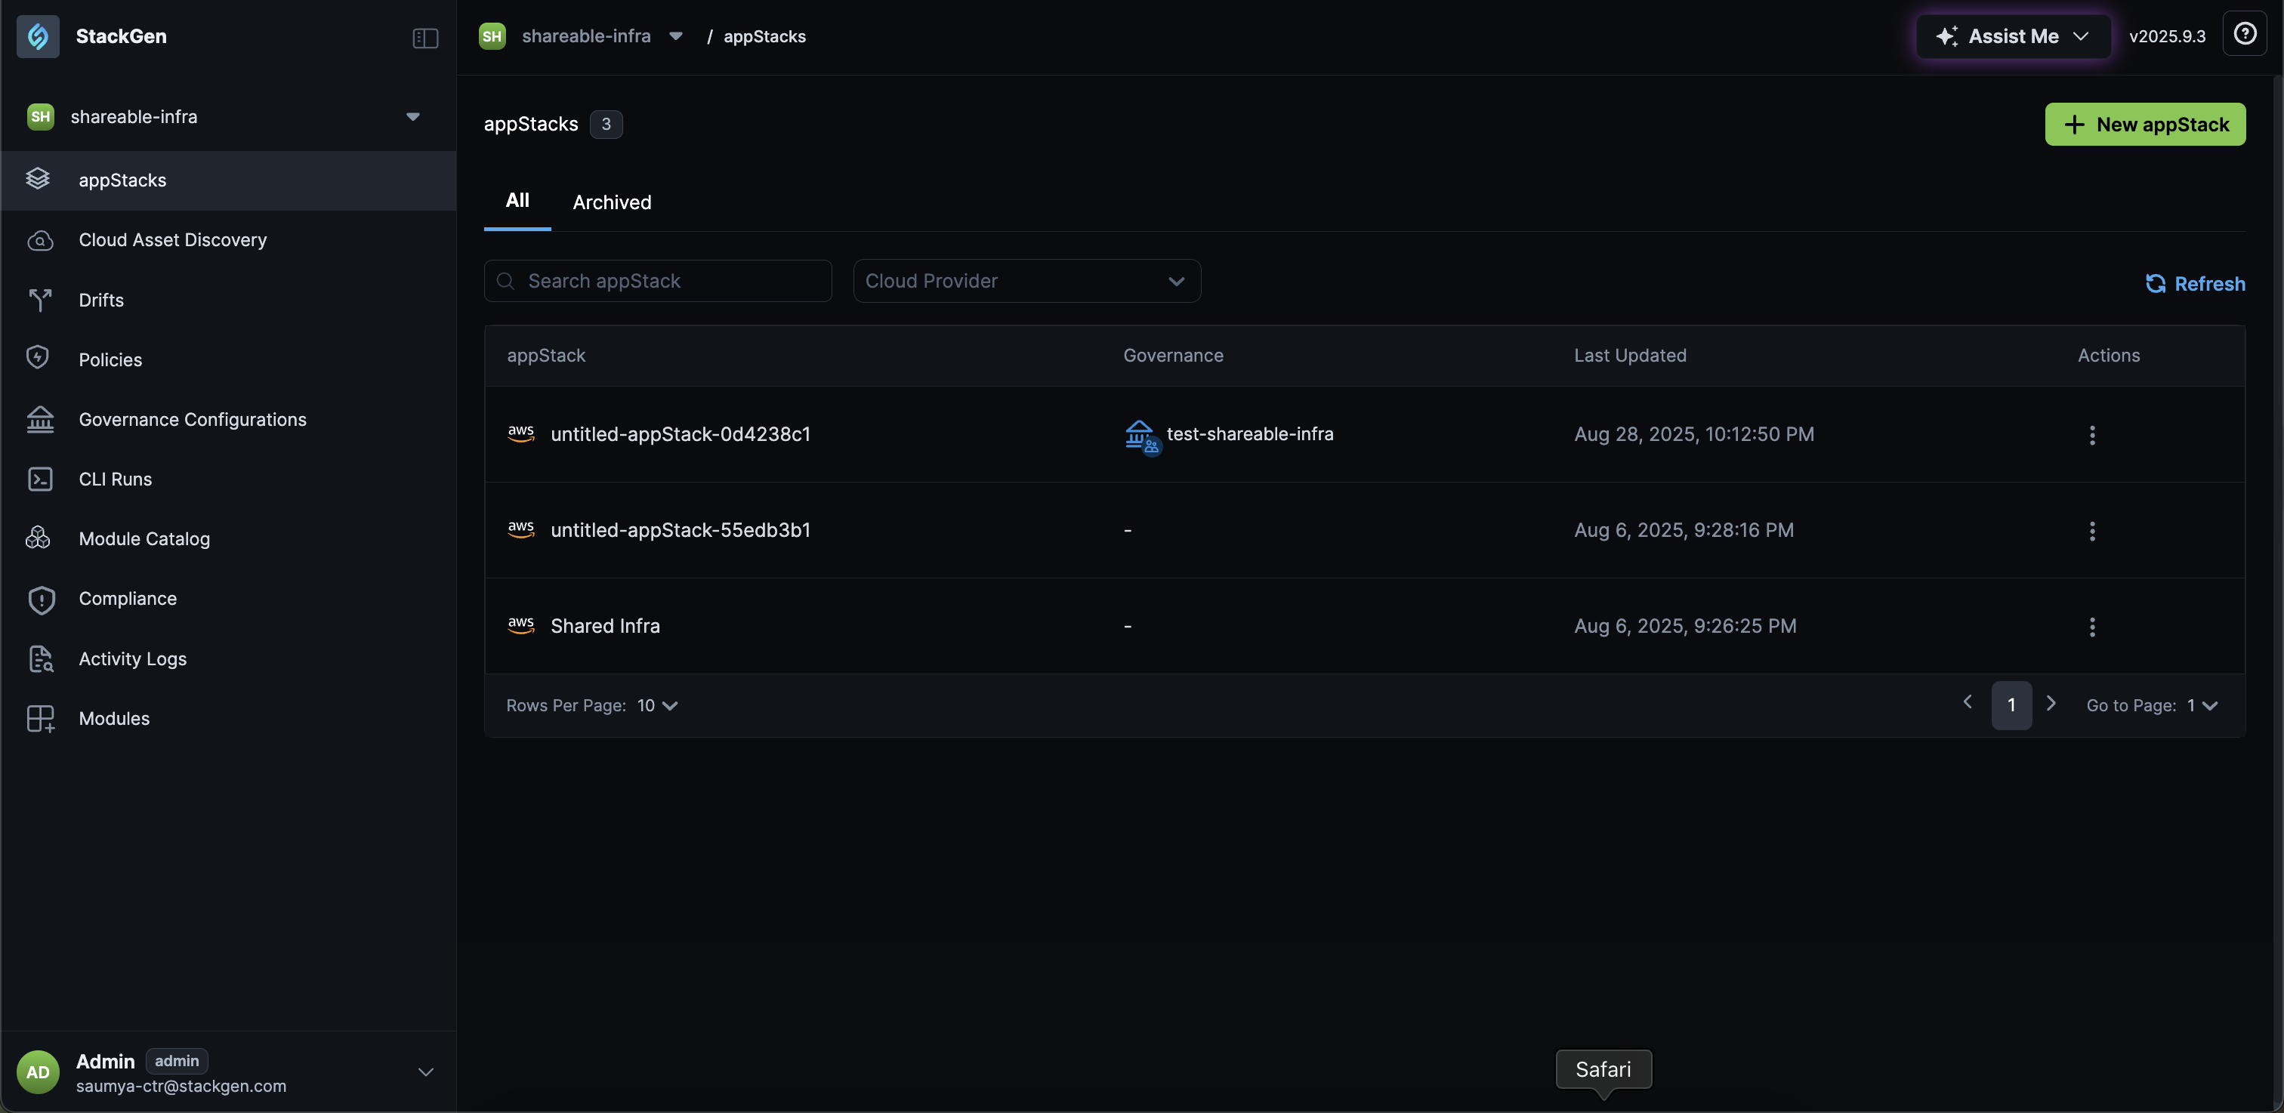This screenshot has height=1113, width=2284.
Task: Click the test-shareable-infra governance link
Action: 1249,434
